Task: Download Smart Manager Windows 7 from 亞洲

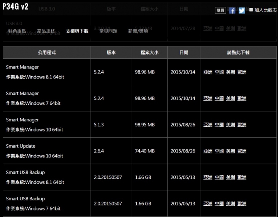Action: point(208,98)
